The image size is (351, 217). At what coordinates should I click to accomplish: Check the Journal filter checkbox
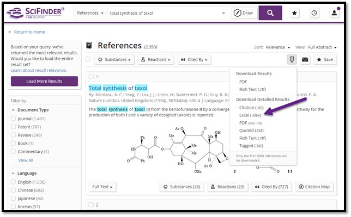pyautogui.click(x=13, y=119)
